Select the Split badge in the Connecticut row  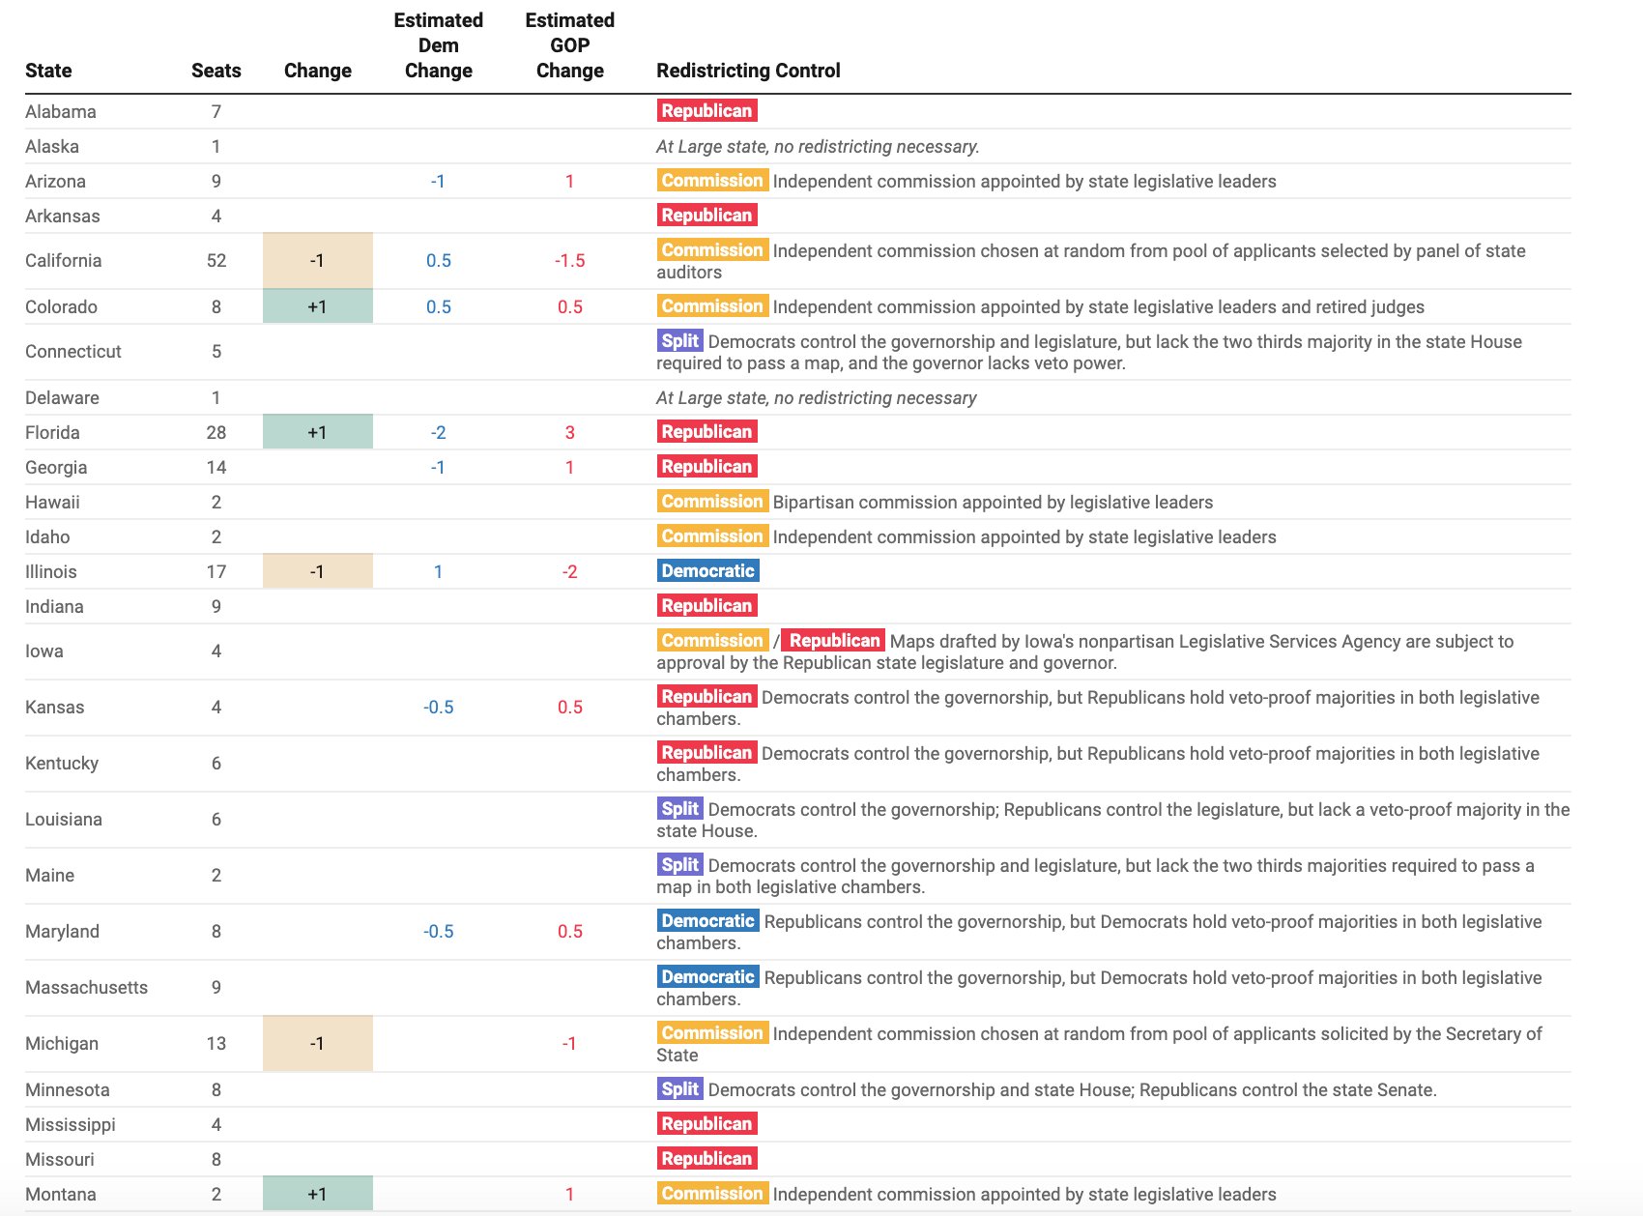[679, 340]
